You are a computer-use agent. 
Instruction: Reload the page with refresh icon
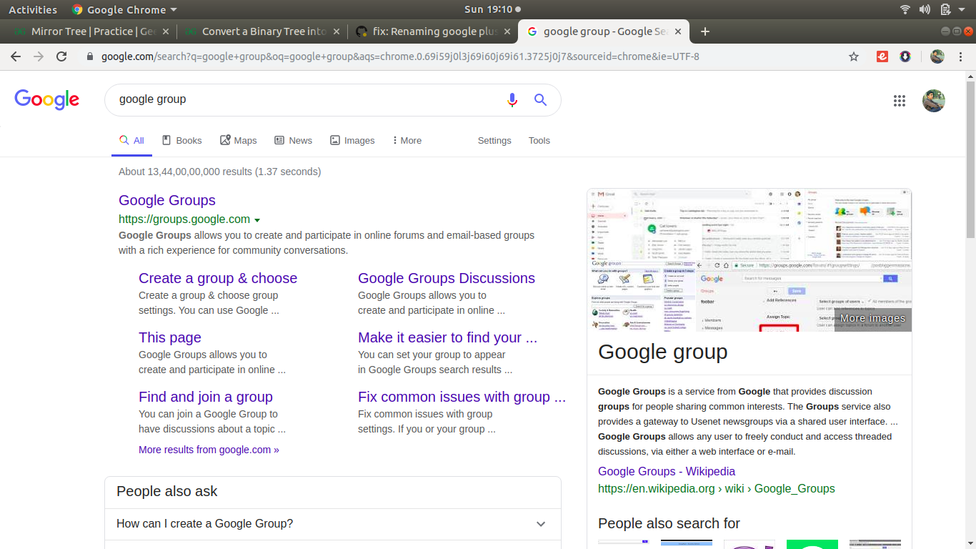click(61, 56)
